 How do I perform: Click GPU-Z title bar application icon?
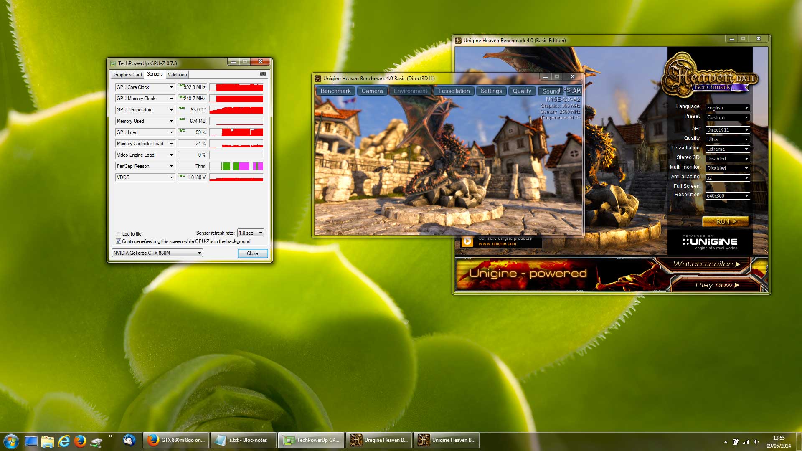point(113,63)
